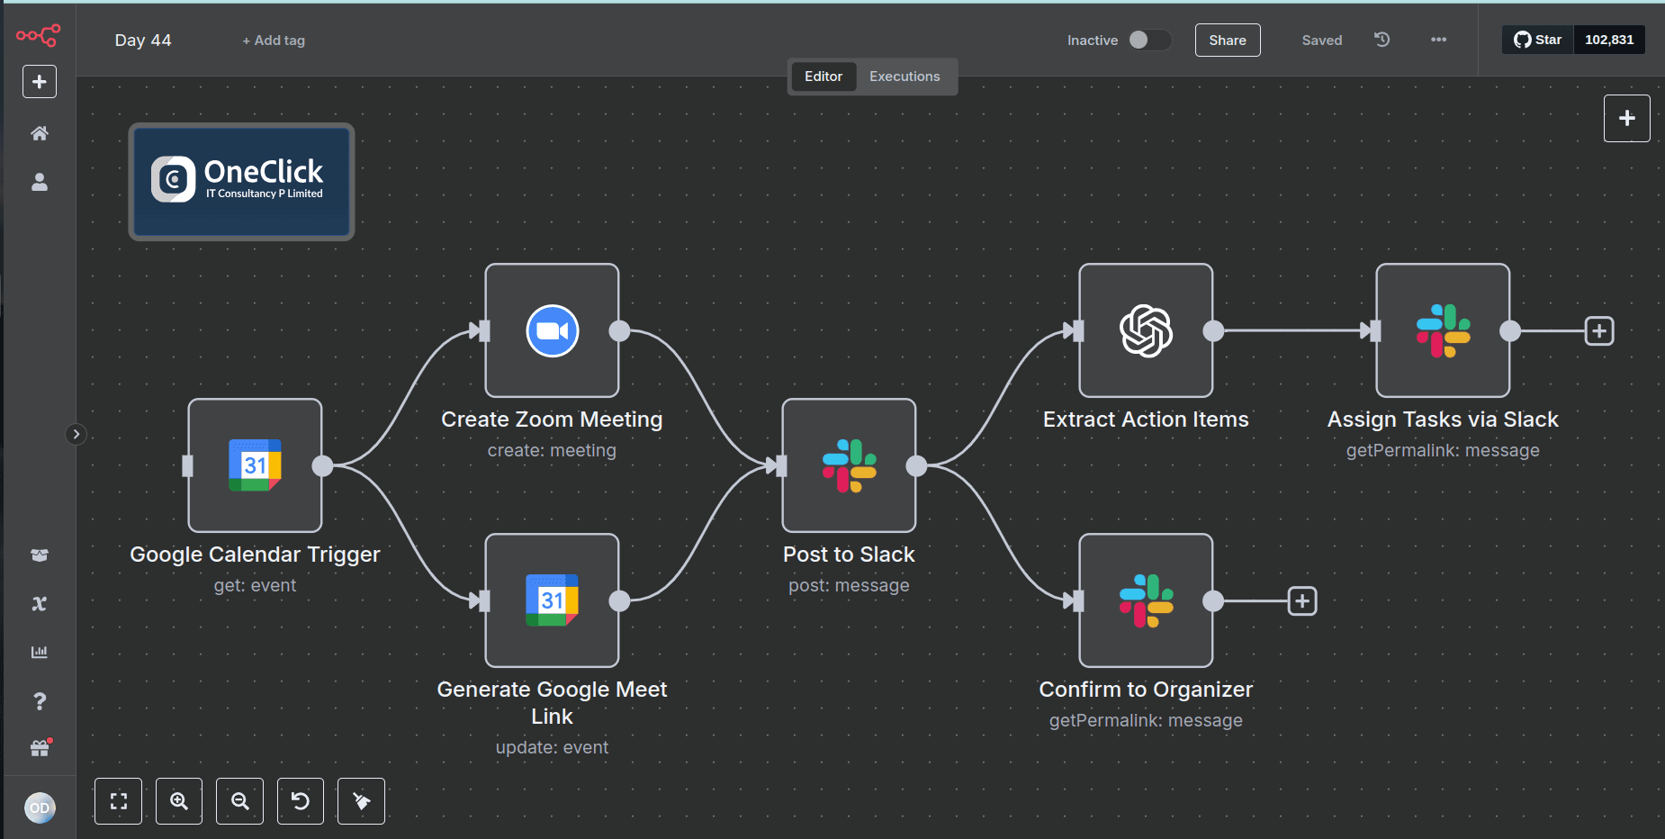
Task: Edit the Day 44 workflow name
Action: coord(143,41)
